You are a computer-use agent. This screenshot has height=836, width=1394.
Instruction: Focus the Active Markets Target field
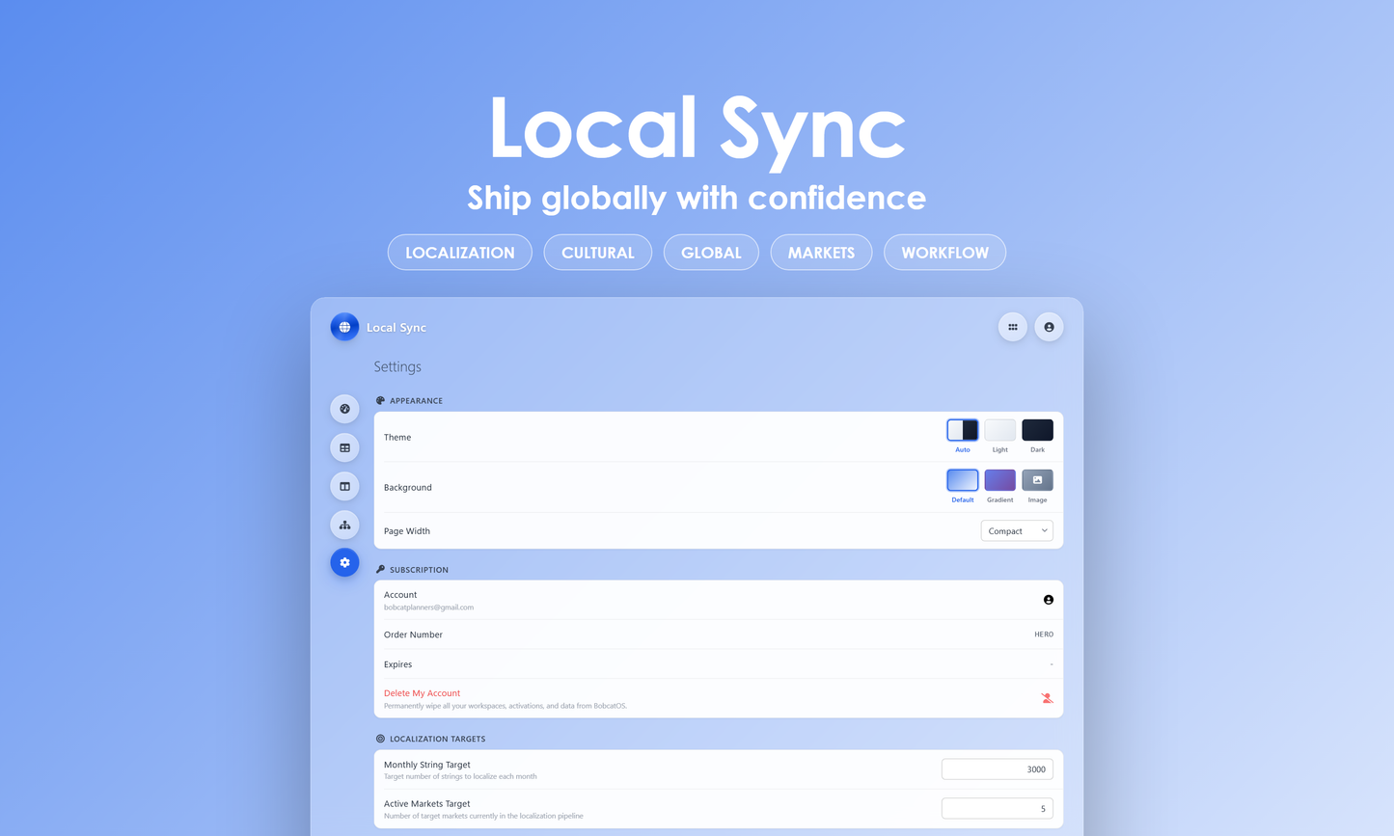[998, 808]
